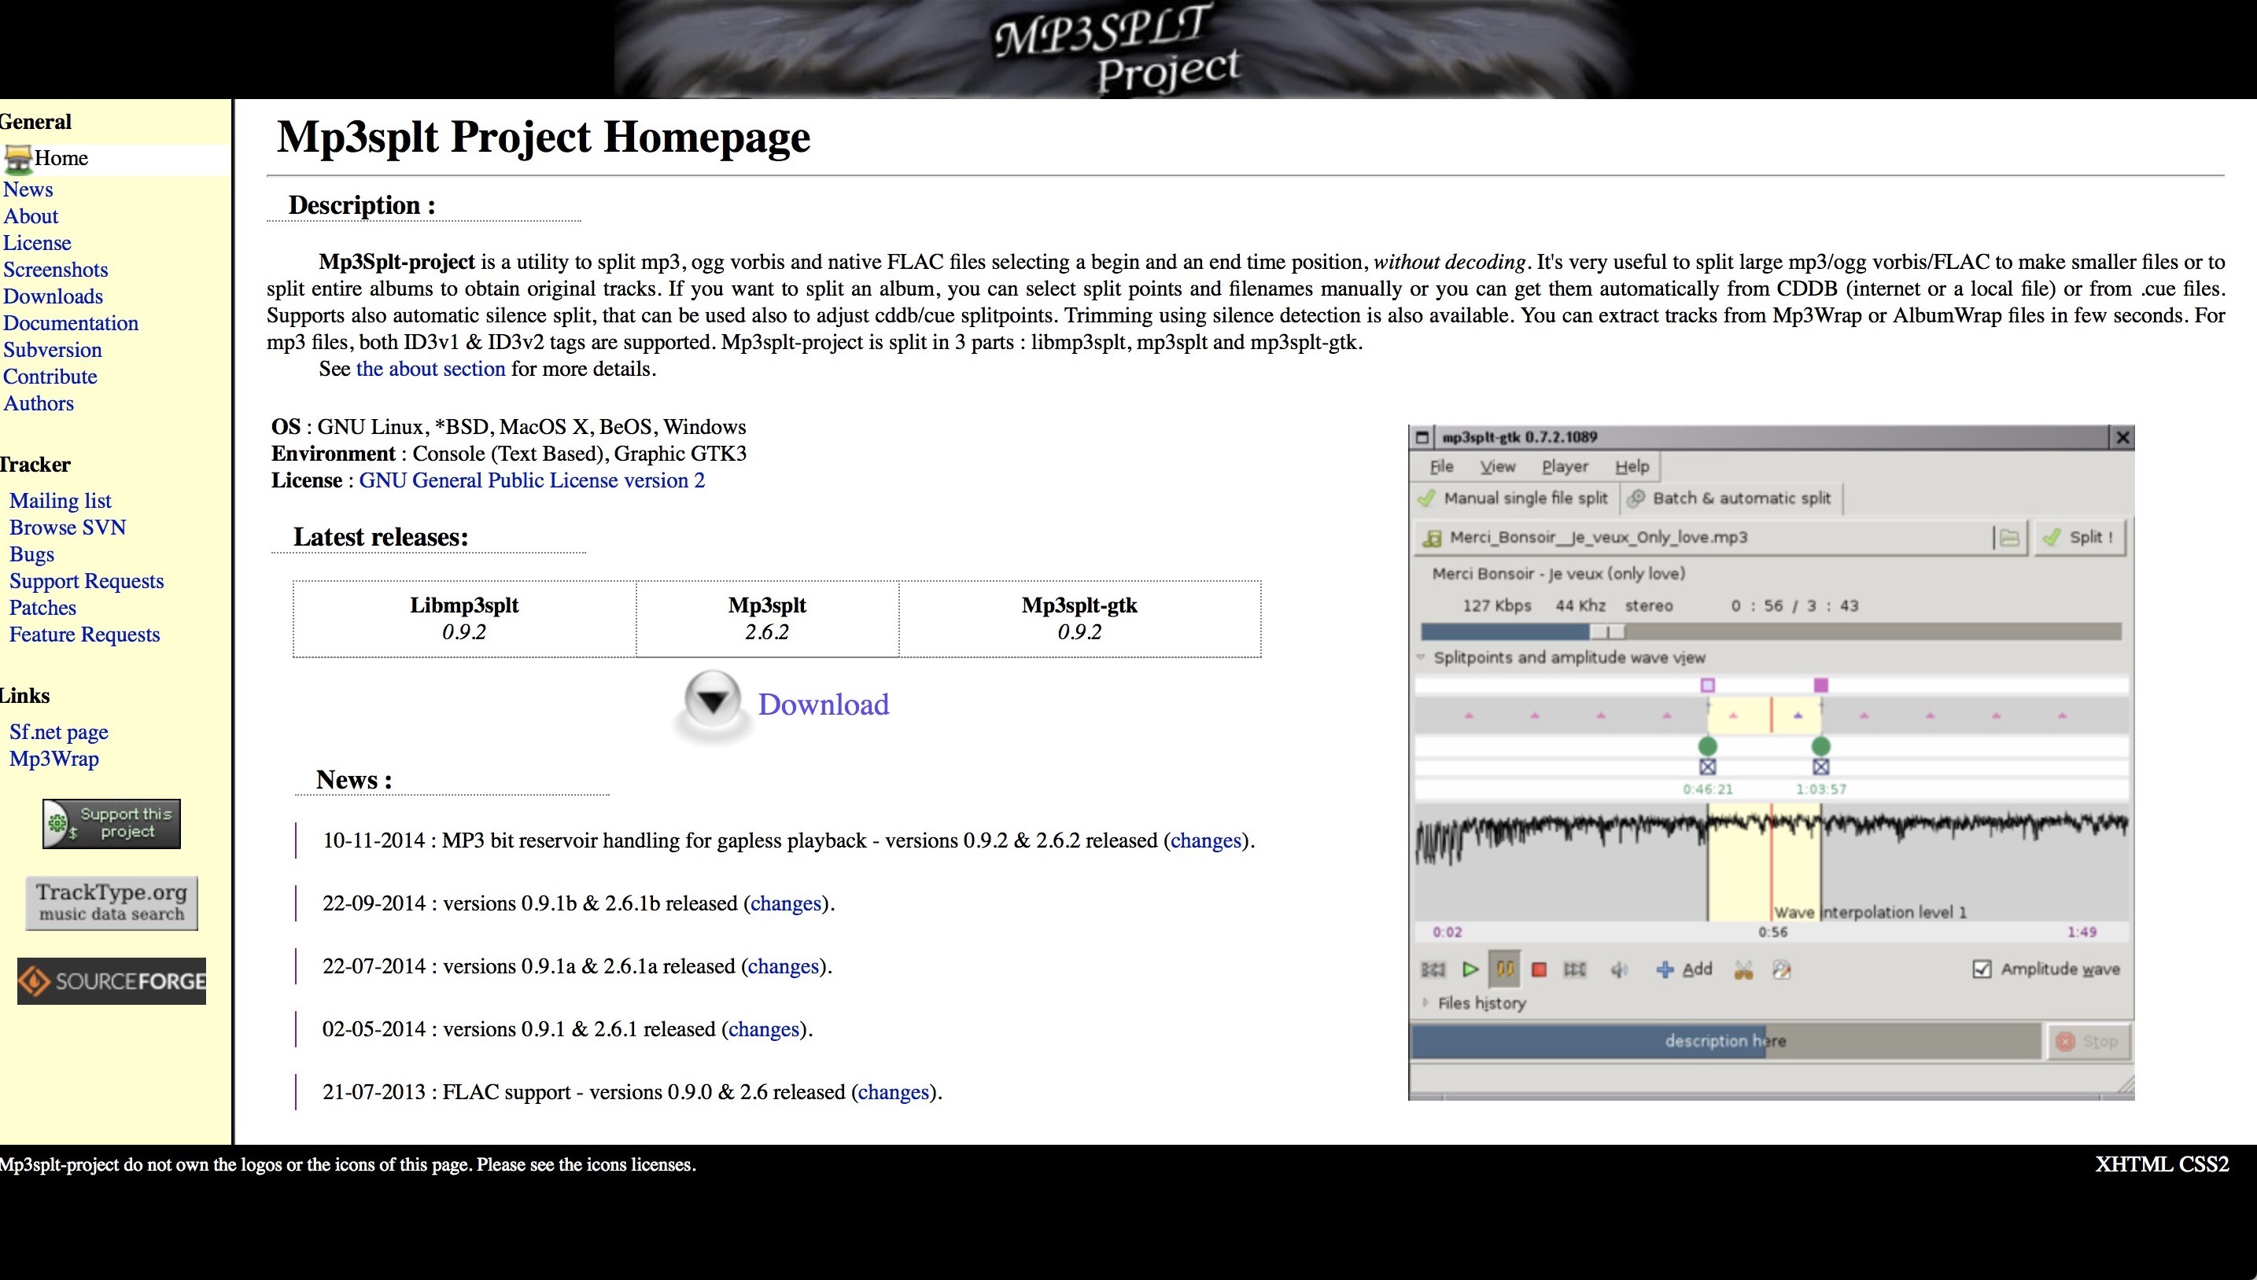Click the Browse SVN link
Viewport: 2257px width, 1280px height.
pyautogui.click(x=68, y=528)
